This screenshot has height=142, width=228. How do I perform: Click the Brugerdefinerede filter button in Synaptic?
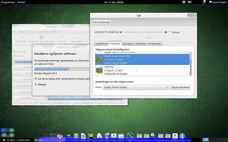(23, 85)
